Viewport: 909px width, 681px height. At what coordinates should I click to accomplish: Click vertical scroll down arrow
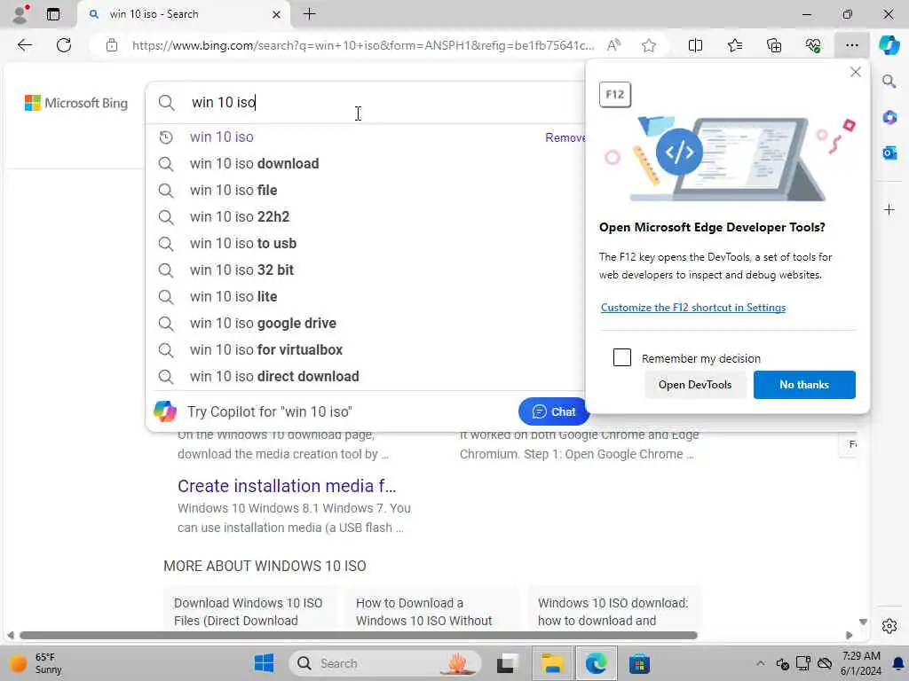(863, 622)
